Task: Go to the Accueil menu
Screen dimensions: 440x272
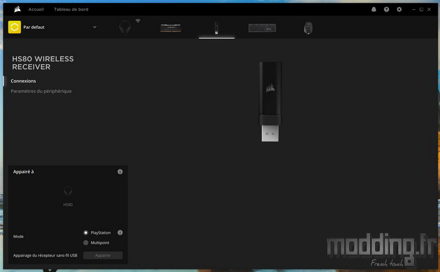Action: click(x=36, y=9)
